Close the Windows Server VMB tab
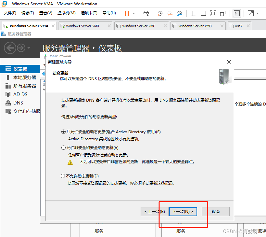 [109, 26]
